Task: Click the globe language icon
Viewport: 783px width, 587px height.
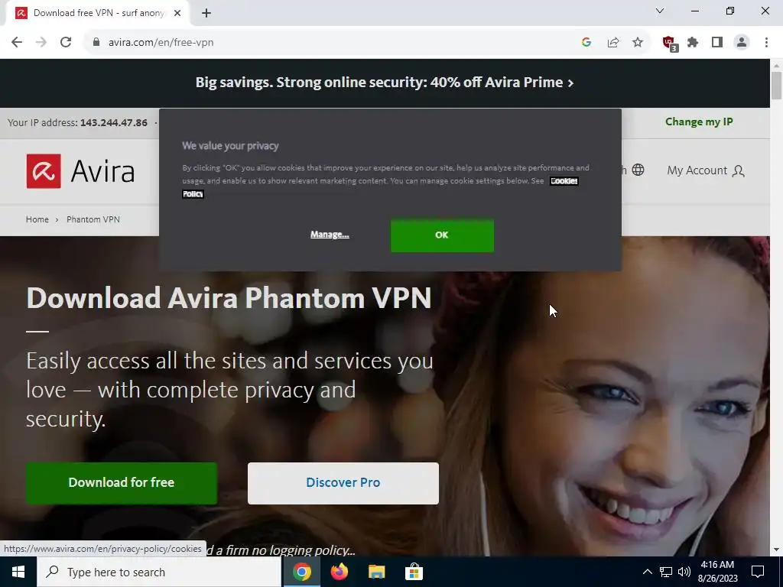Action: (x=638, y=170)
